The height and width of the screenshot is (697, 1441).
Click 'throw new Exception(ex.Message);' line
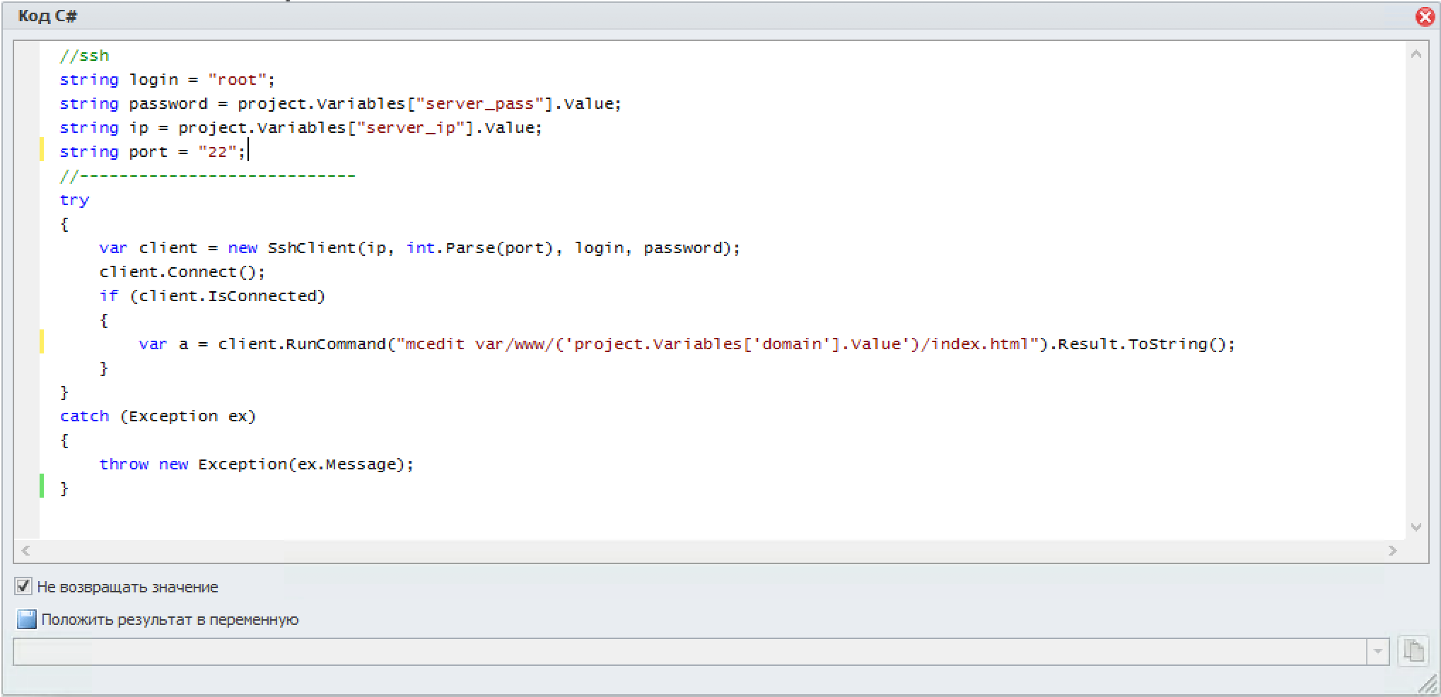256,464
